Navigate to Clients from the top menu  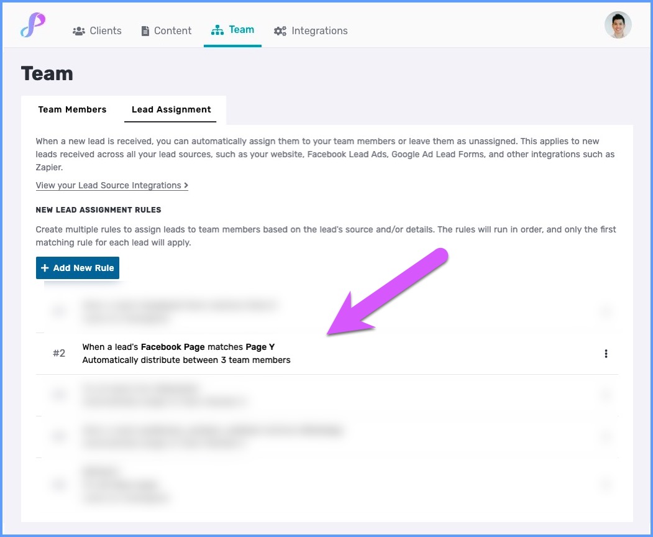point(104,30)
